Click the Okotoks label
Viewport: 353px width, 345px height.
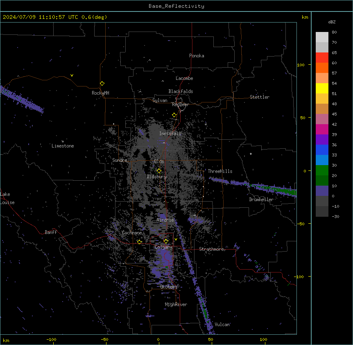coord(169,287)
